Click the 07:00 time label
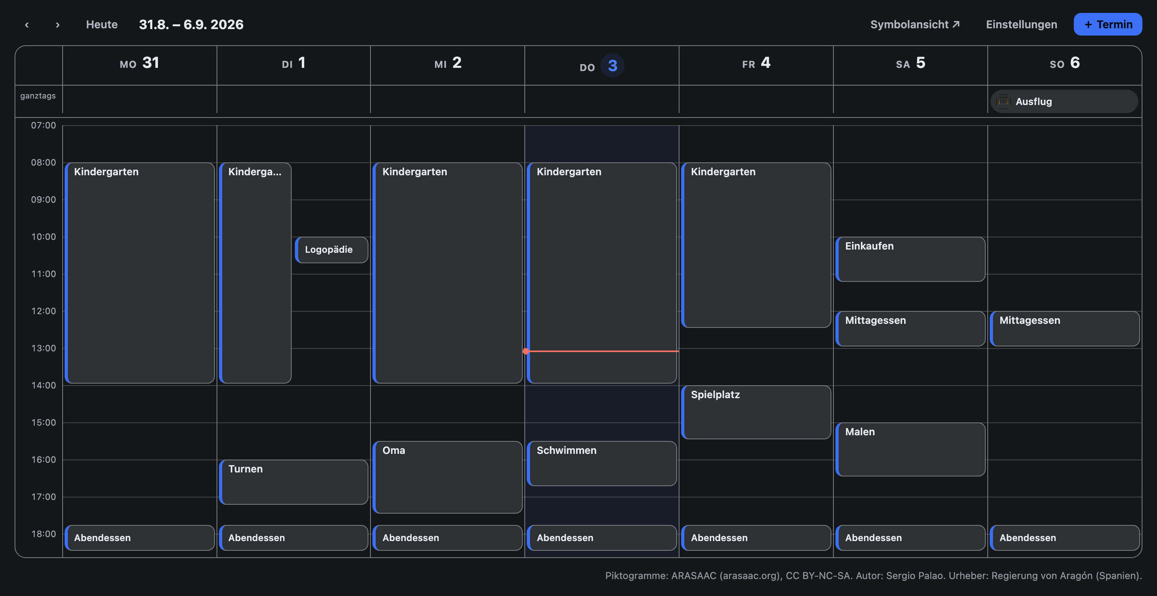The width and height of the screenshot is (1157, 596). point(44,125)
